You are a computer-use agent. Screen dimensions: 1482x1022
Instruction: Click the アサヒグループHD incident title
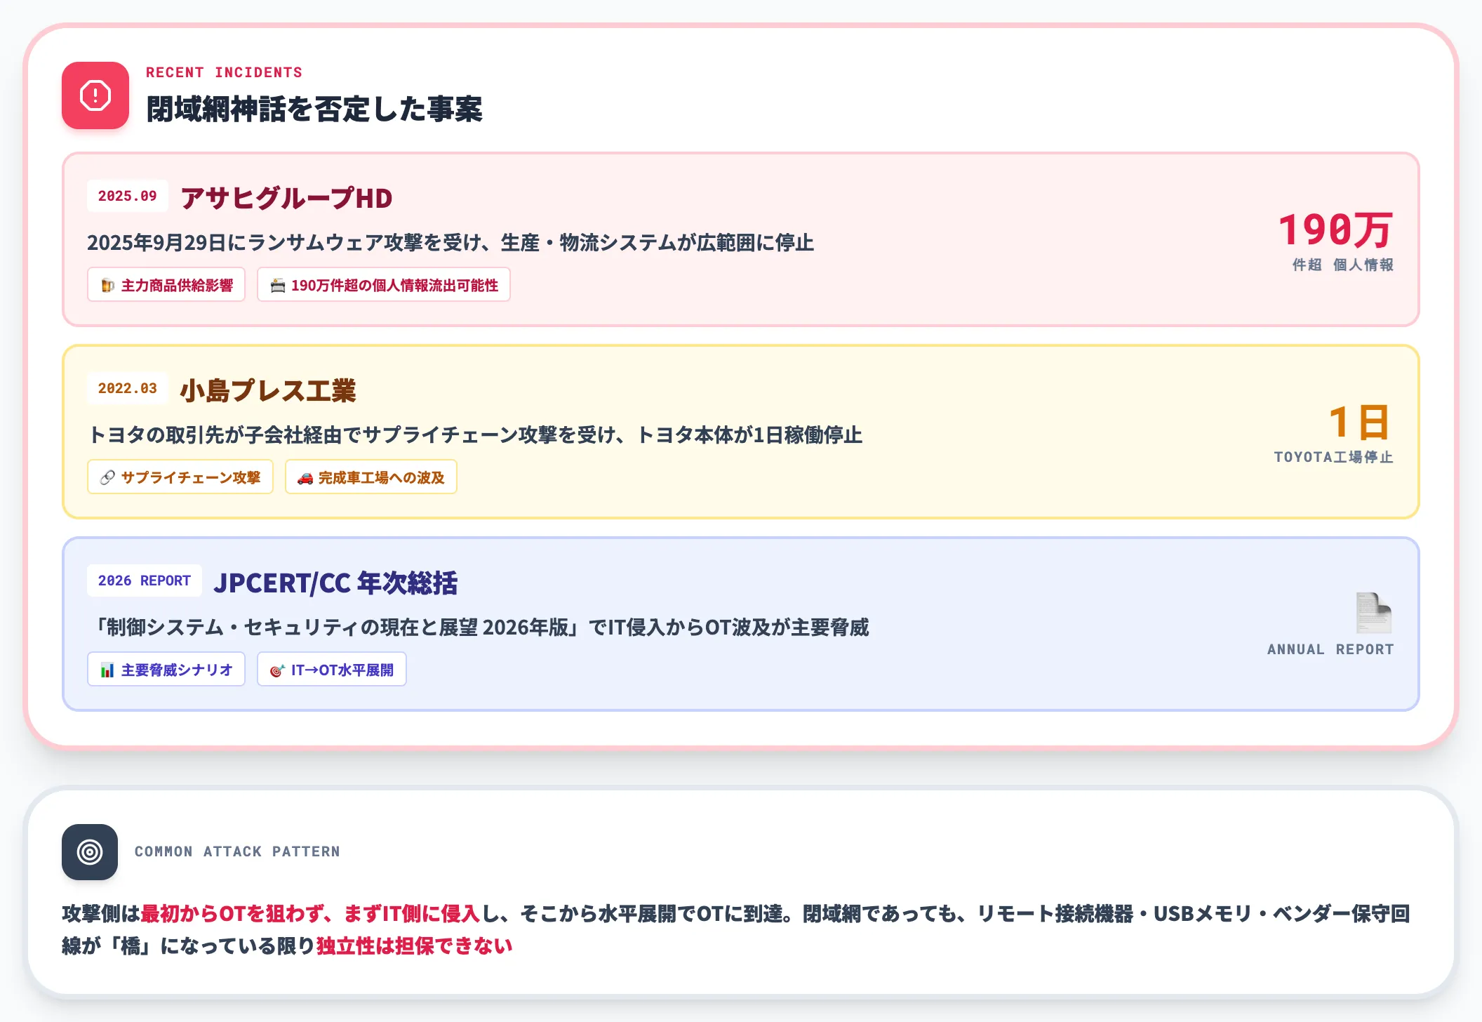[x=286, y=198]
